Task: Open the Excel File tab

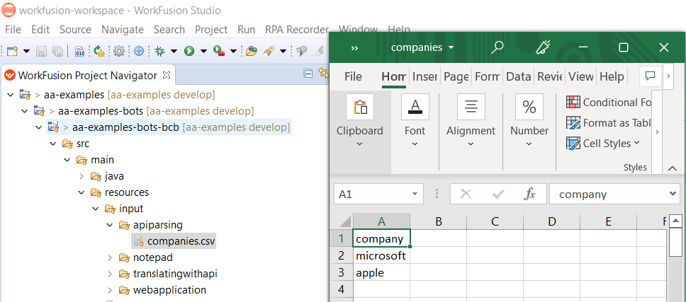Action: (353, 76)
